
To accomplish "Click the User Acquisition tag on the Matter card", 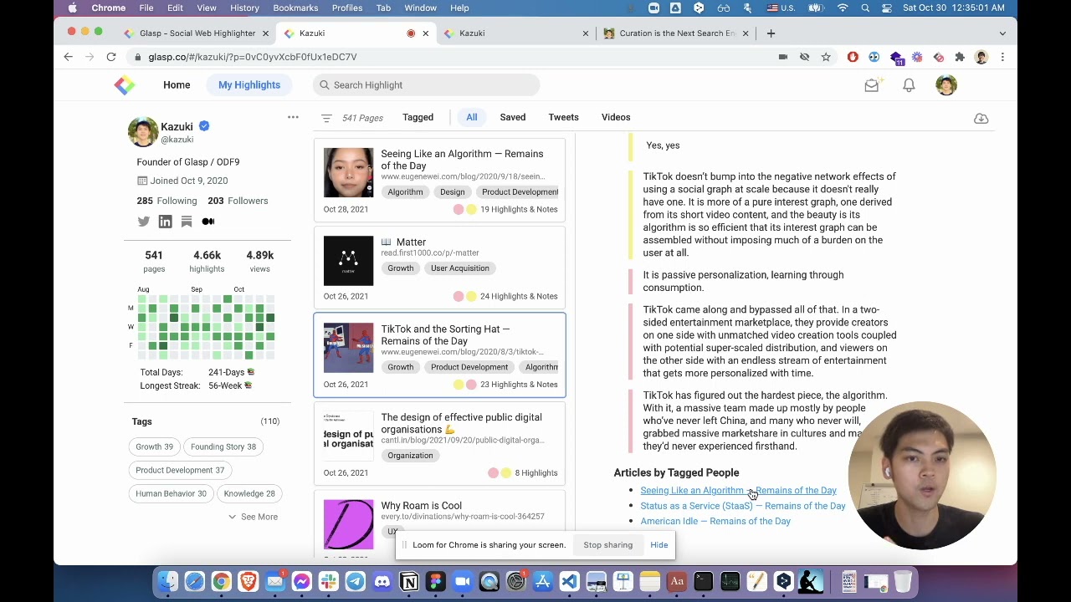I will [x=460, y=268].
